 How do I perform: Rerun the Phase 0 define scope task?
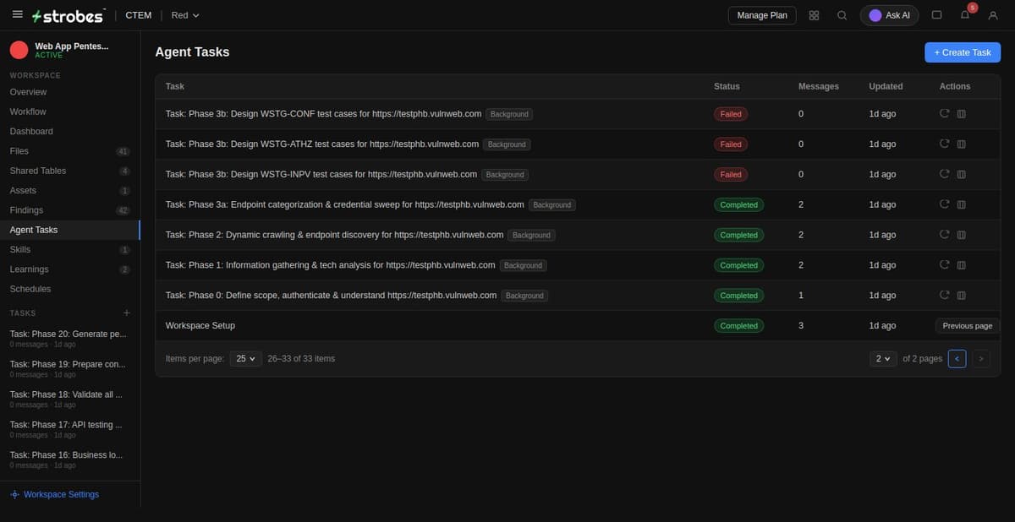pyautogui.click(x=945, y=296)
